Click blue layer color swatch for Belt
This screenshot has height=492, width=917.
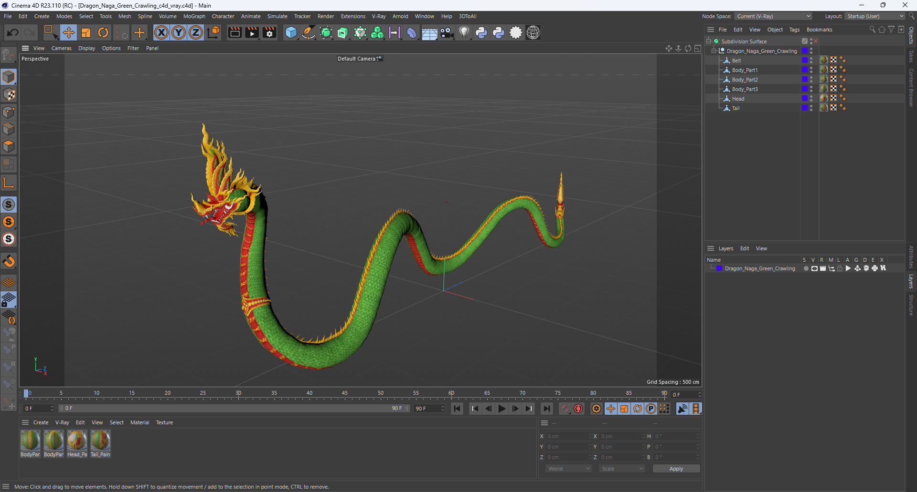point(805,60)
